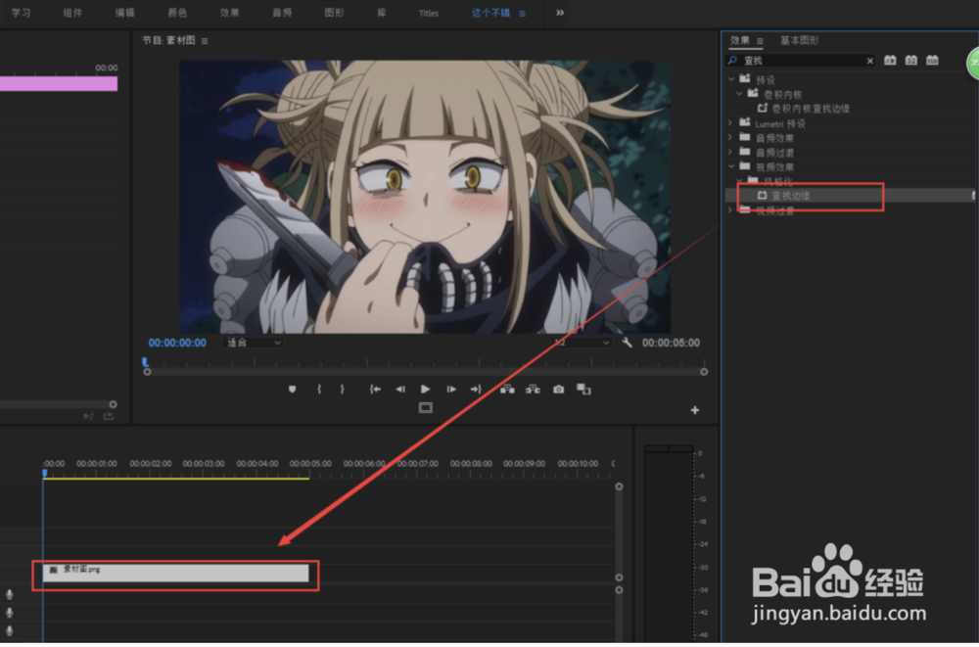Image resolution: width=979 pixels, height=647 pixels.
Task: Switch to the 编辑 workspace
Action: point(125,13)
